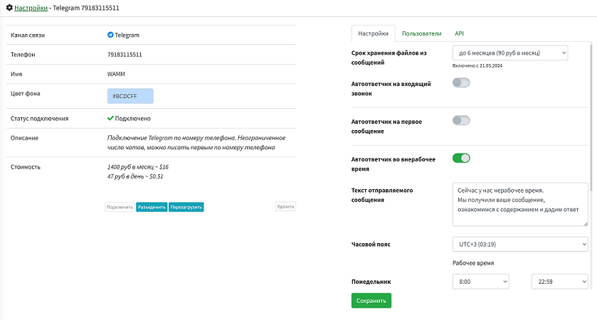
Task: Click the phone number value 79183115511
Action: click(125, 55)
